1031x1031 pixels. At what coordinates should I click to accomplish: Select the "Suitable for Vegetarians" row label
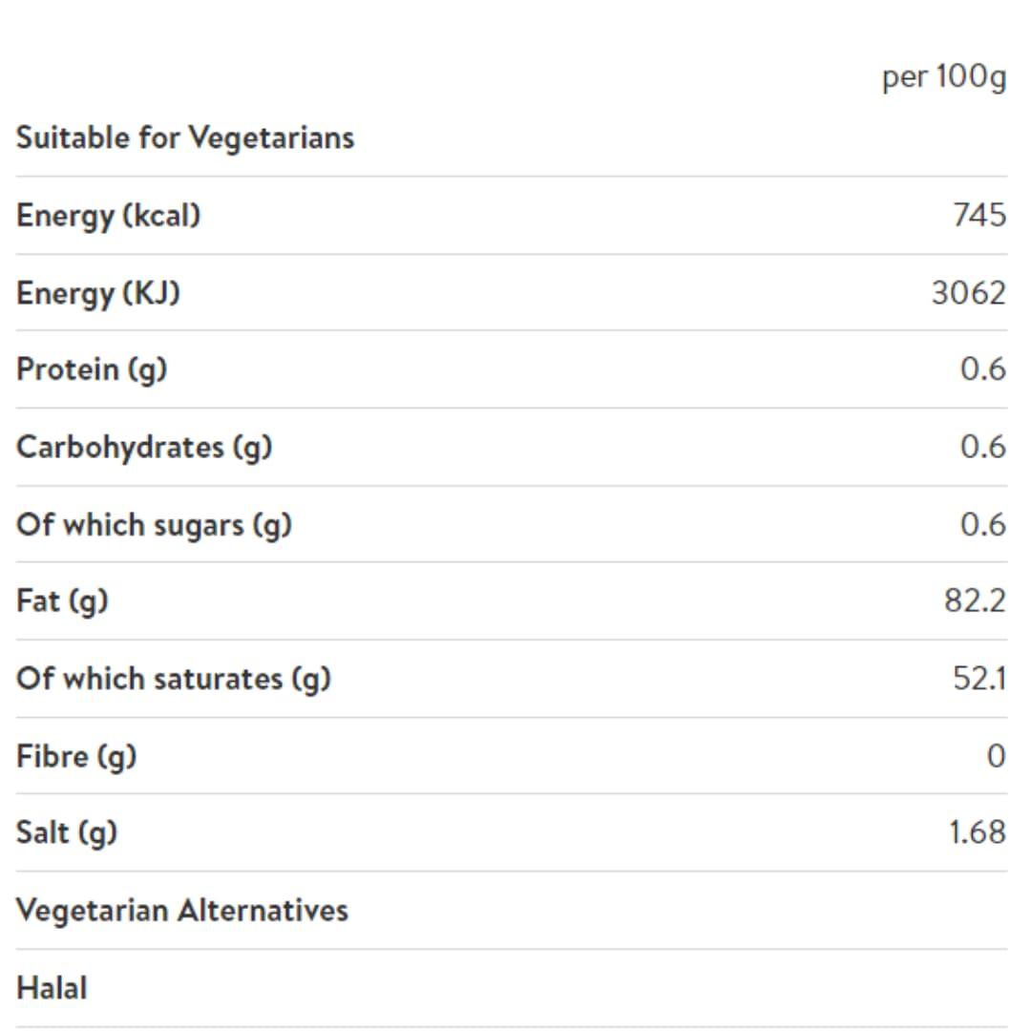click(x=185, y=137)
